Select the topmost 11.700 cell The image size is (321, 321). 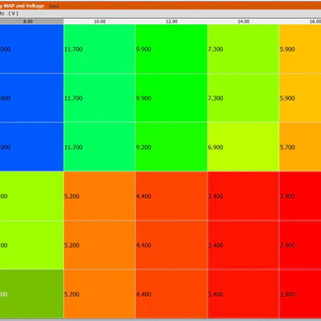point(100,49)
